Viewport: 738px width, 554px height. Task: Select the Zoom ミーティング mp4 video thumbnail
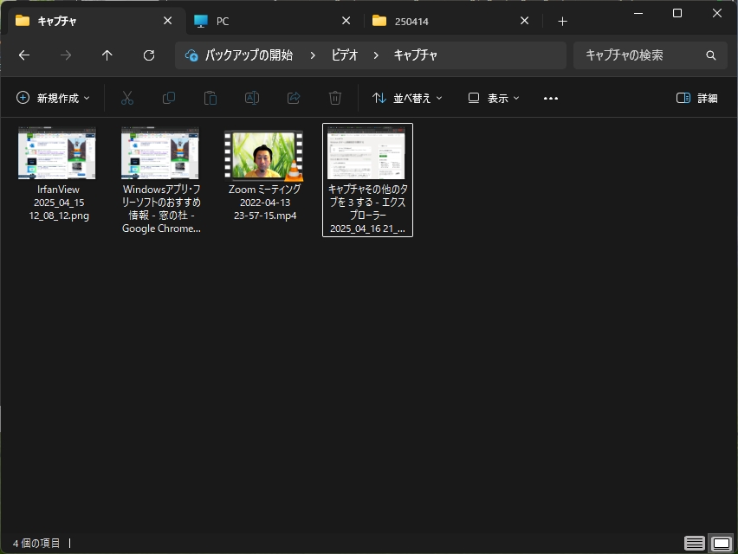point(263,156)
